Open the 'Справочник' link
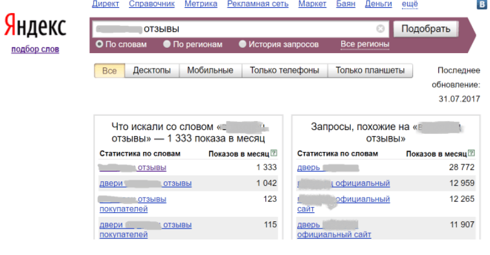The width and height of the screenshot is (490, 255). point(152,4)
